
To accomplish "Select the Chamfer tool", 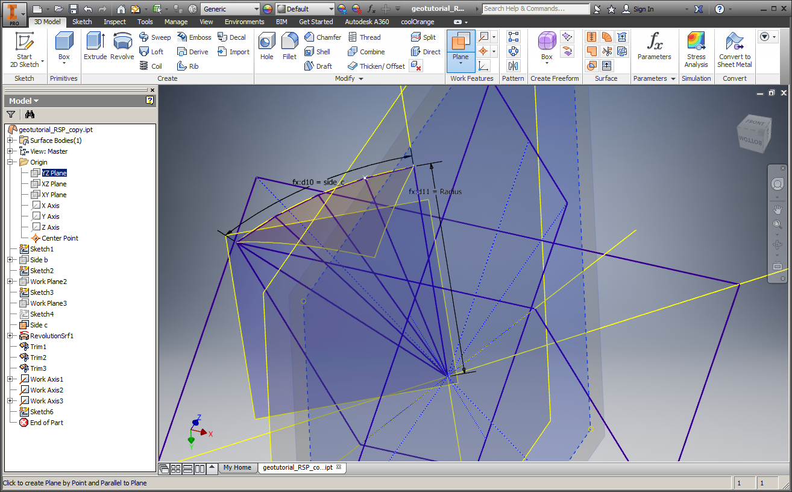I will click(322, 37).
